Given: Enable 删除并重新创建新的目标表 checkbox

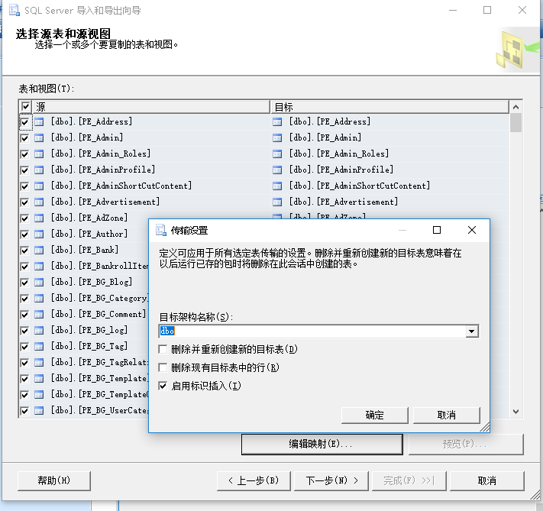Looking at the screenshot, I should click(163, 349).
